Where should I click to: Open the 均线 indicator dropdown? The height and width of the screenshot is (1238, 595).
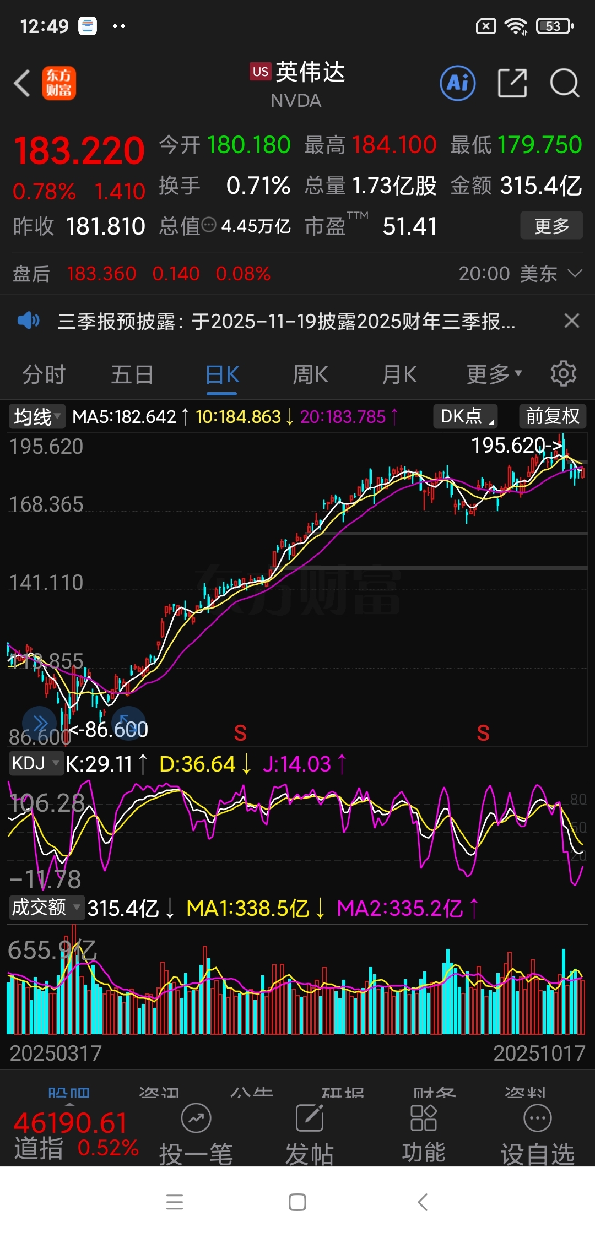click(36, 416)
